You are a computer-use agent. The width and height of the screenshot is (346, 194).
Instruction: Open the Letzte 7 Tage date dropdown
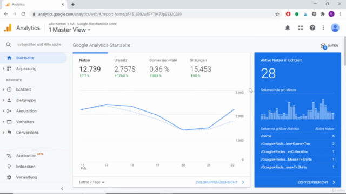(x=91, y=182)
